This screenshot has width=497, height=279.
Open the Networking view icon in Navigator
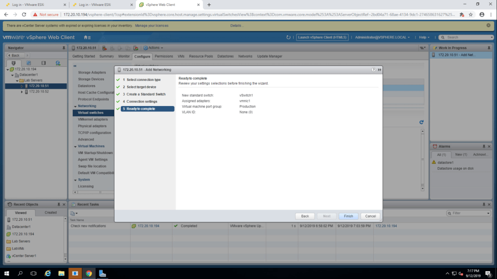tap(58, 63)
